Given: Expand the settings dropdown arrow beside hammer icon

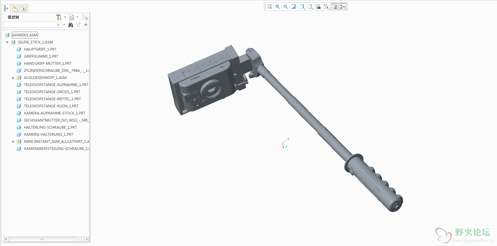Looking at the screenshot, I should (65, 17).
